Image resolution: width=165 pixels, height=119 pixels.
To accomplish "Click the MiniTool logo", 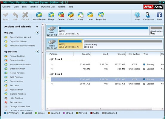I will coord(153,7).
